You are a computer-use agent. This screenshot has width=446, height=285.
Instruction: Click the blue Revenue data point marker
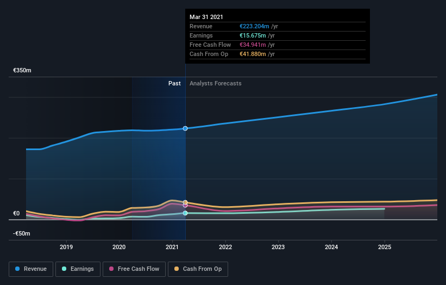coord(185,128)
